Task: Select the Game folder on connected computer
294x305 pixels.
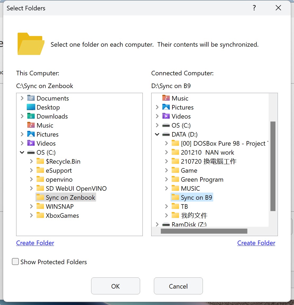Action: coord(189,171)
